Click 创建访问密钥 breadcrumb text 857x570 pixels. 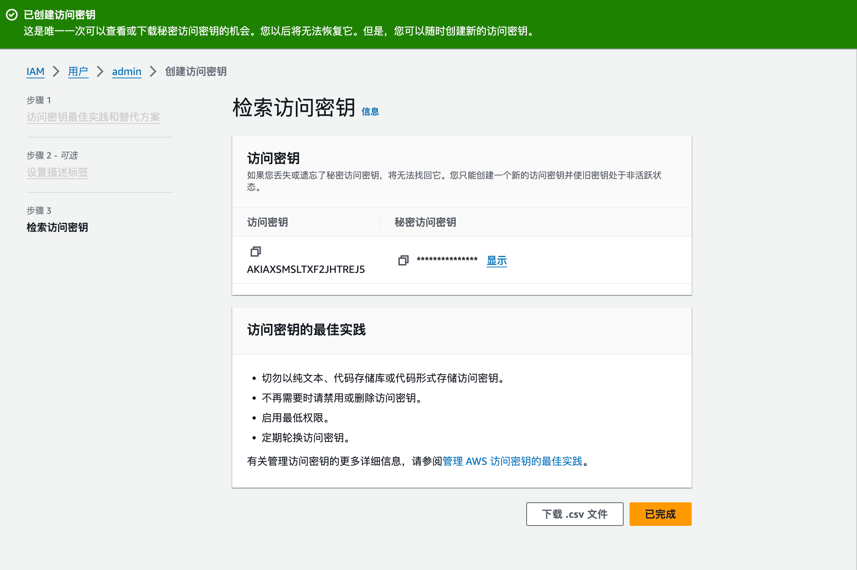coord(196,71)
